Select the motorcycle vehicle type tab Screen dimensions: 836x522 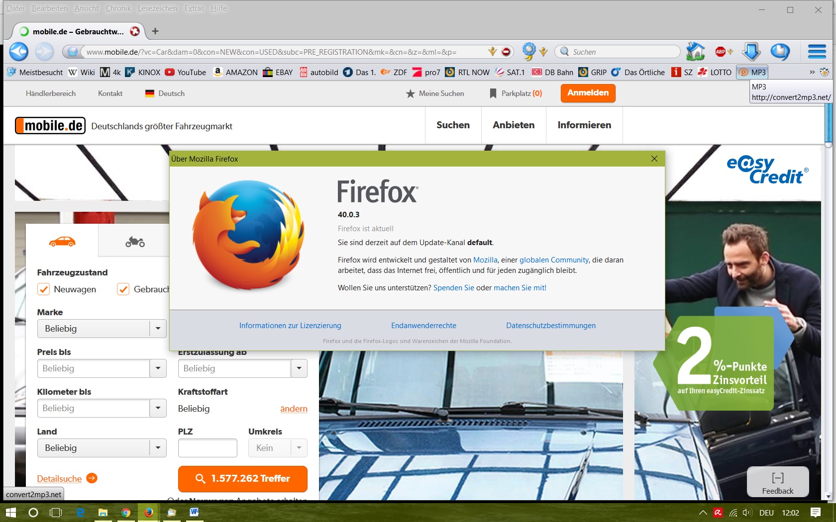tap(135, 241)
